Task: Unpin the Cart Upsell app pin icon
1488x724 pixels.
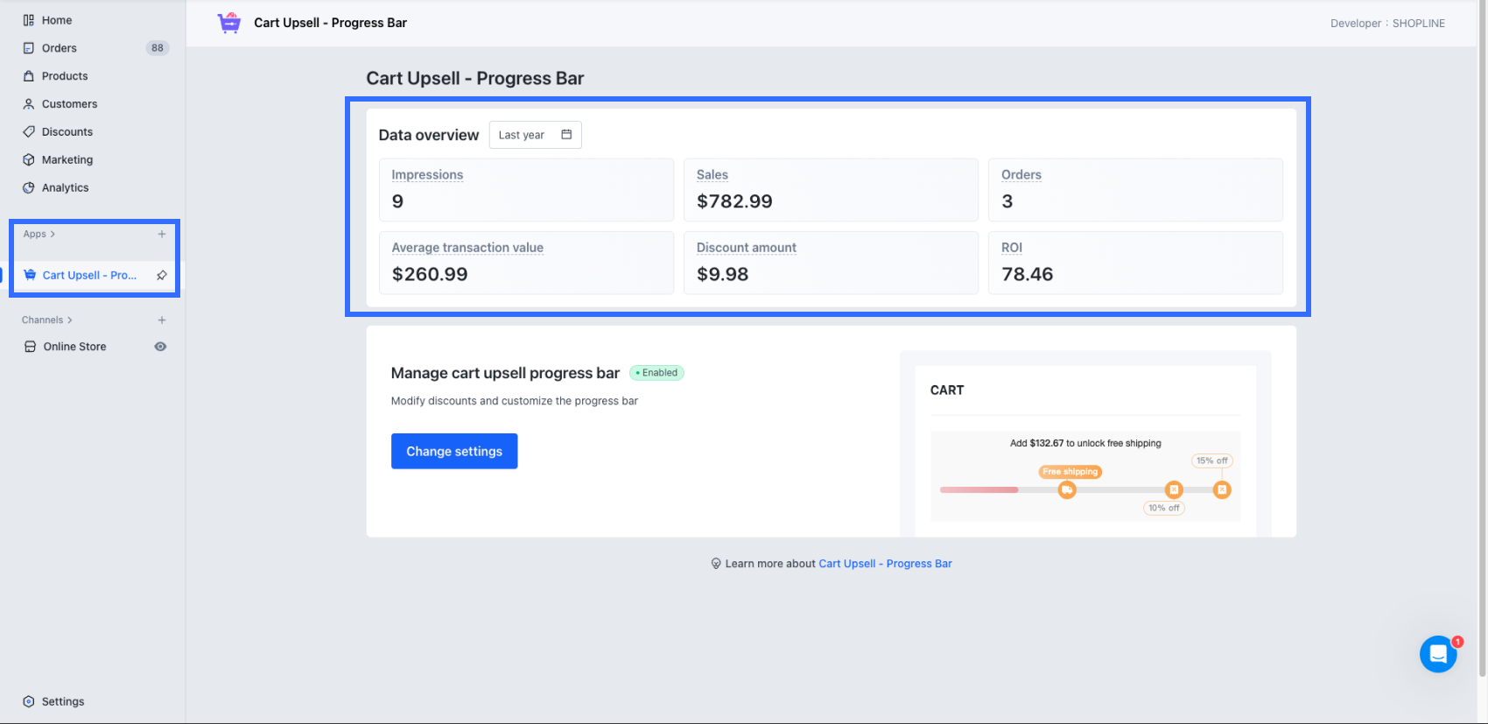Action: pyautogui.click(x=162, y=275)
